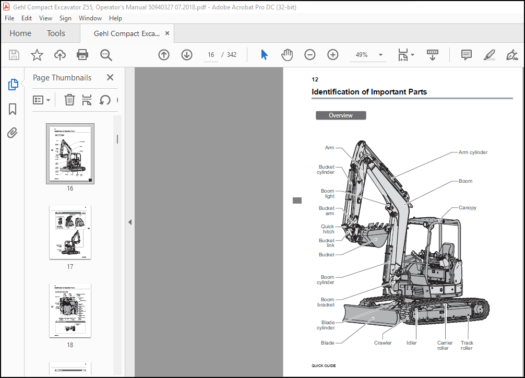This screenshot has height=378, width=525.
Task: Open the Attachments paperclip panel
Action: 13,133
